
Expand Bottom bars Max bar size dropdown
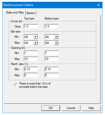pyautogui.click(x=52, y=43)
